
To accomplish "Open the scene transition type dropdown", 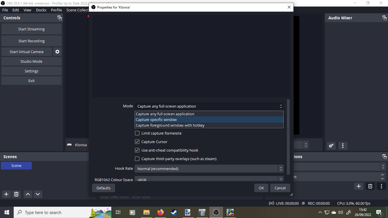I will pyautogui.click(x=340, y=167).
